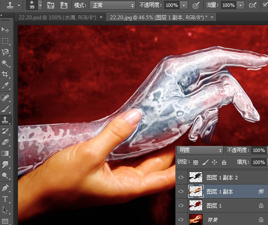268x225 pixels.
Task: Select the 背景 layer thumbnail
Action: point(196,219)
